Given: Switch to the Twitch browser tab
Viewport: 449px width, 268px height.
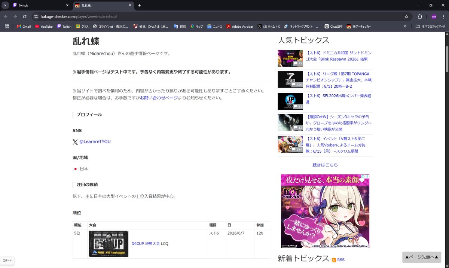Looking at the screenshot, I should pos(40,5).
